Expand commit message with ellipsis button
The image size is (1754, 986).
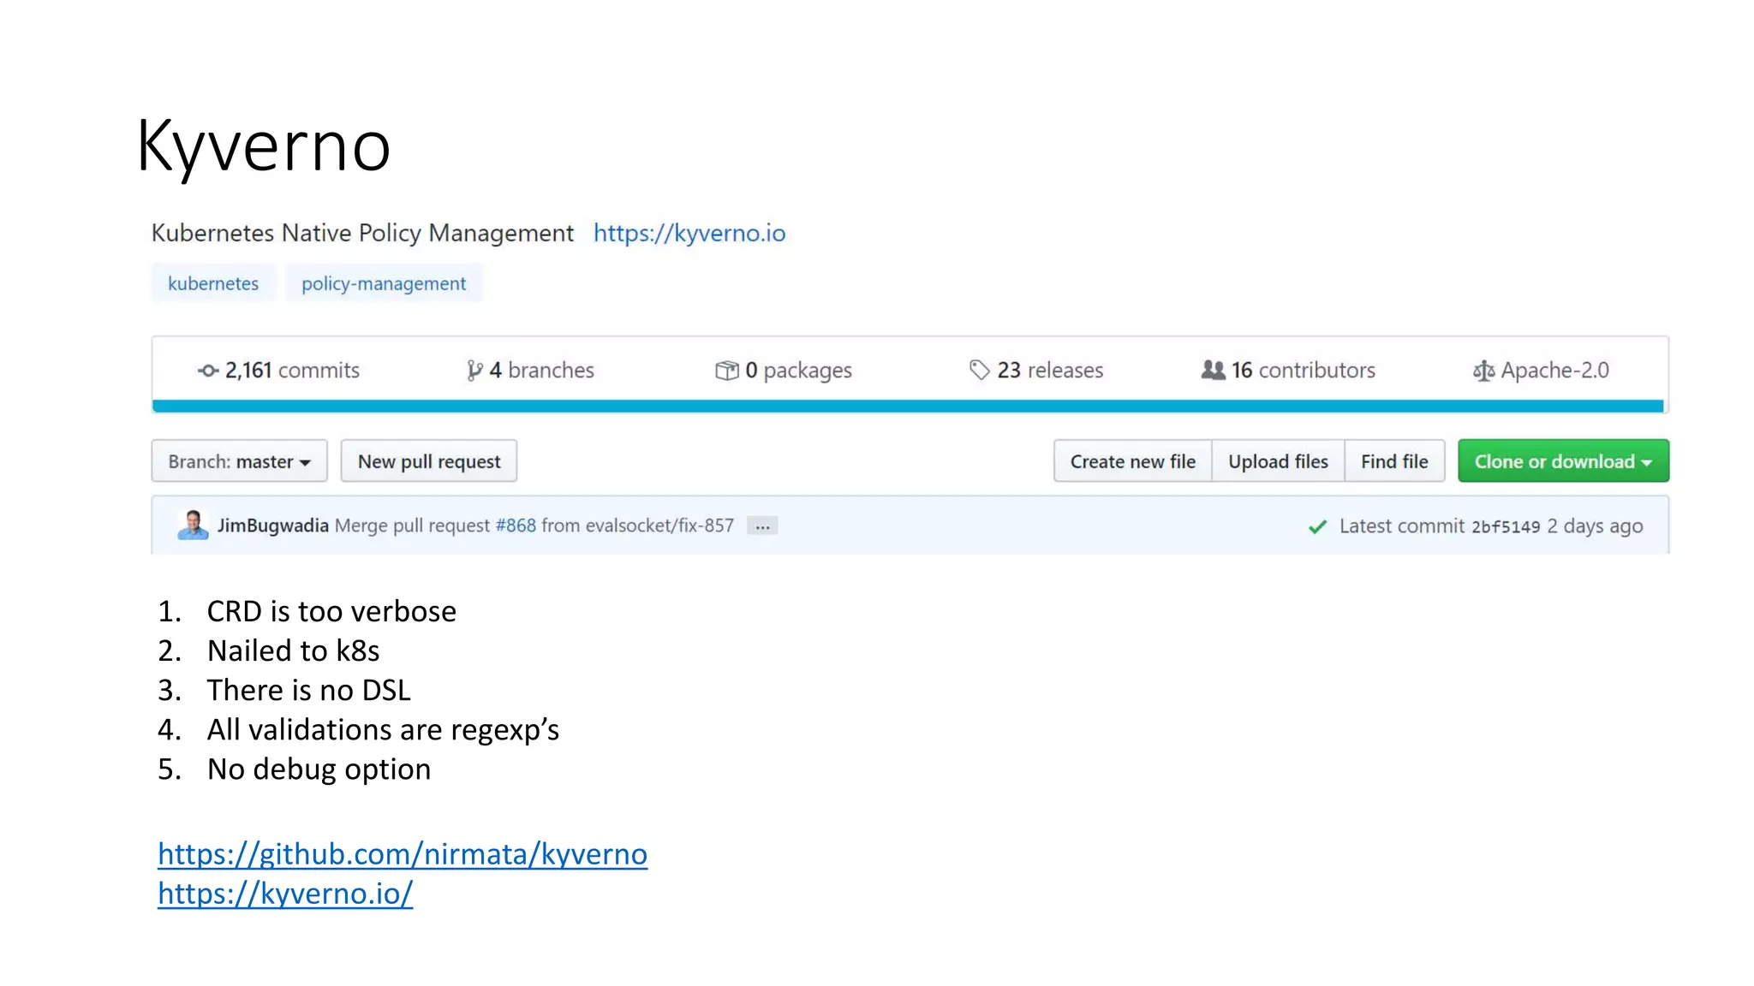(762, 526)
